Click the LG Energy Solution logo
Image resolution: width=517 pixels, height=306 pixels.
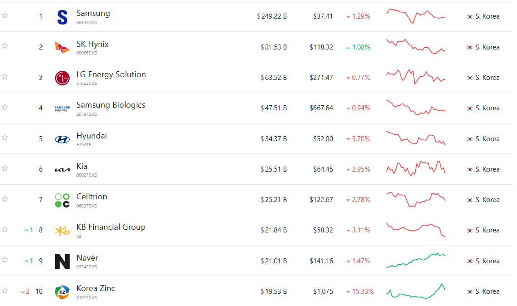(62, 78)
